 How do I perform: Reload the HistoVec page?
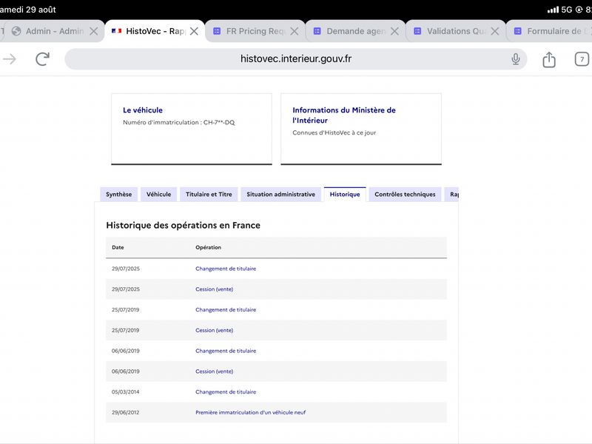click(42, 59)
